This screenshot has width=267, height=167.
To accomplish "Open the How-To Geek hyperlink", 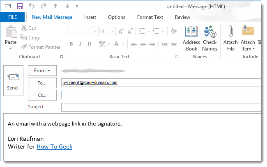I will click(55, 146).
